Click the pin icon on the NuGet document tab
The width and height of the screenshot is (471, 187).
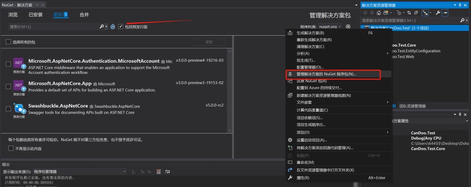[37, 5]
